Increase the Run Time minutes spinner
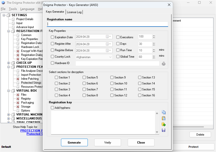Image resolution: width=216 pixels, height=152 pixels. pos(154,49)
